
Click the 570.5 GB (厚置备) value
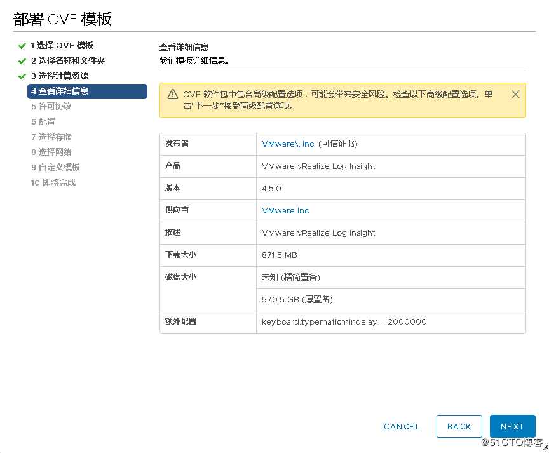(x=297, y=300)
